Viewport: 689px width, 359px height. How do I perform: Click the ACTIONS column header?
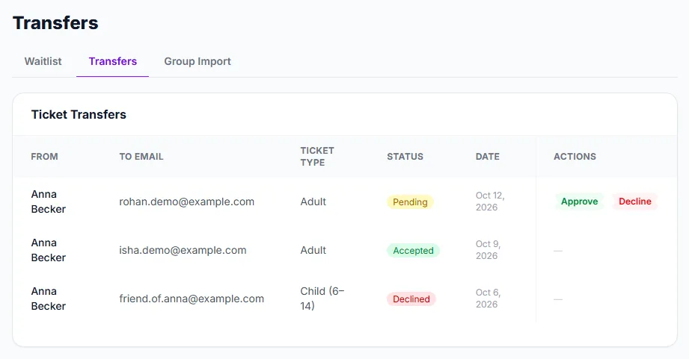(x=575, y=157)
